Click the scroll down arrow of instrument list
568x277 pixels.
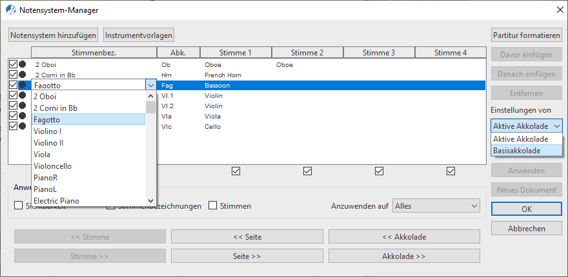[x=150, y=200]
